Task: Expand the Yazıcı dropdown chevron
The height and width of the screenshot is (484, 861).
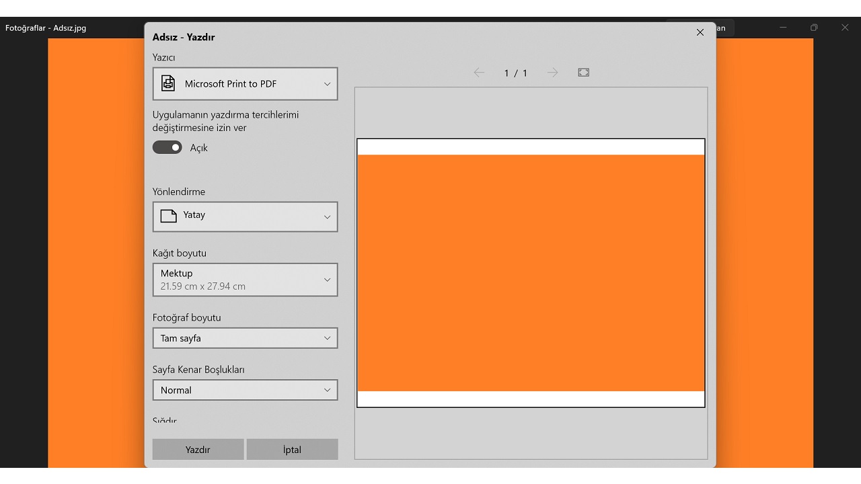Action: pyautogui.click(x=327, y=84)
